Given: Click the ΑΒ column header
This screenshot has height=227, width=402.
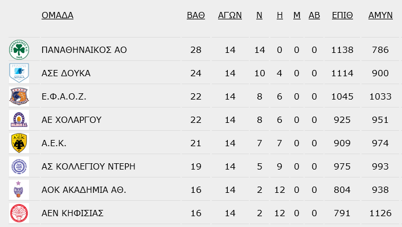Looking at the screenshot, I should tap(314, 15).
